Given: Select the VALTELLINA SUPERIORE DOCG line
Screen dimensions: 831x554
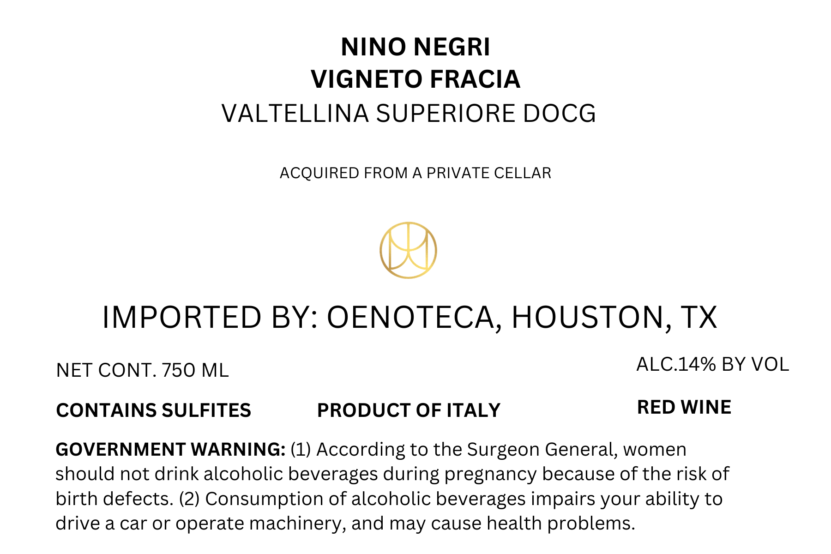Looking at the screenshot, I should 409,114.
